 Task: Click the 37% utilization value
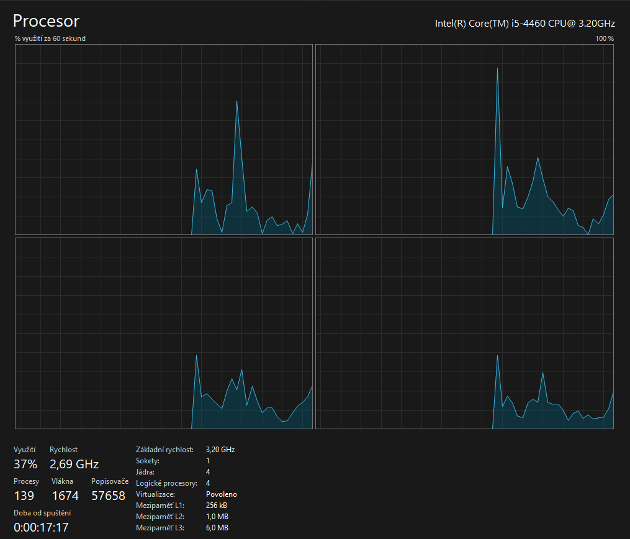click(25, 464)
